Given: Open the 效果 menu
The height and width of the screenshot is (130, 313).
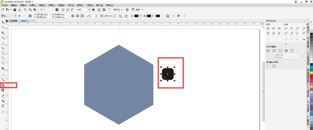Looking at the screenshot, I should [51, 5].
